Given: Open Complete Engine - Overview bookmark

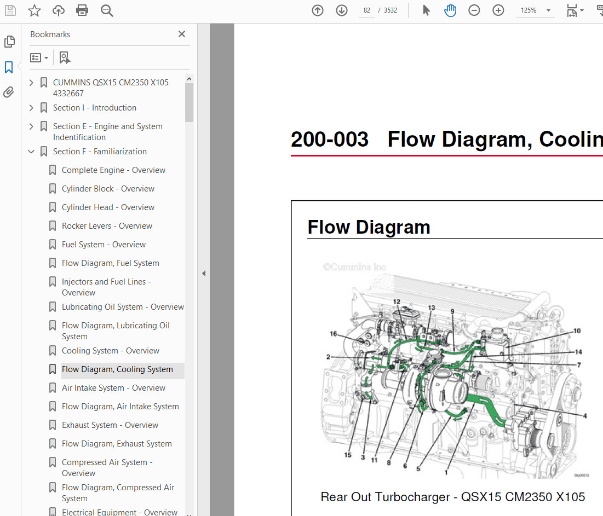Looking at the screenshot, I should [113, 170].
